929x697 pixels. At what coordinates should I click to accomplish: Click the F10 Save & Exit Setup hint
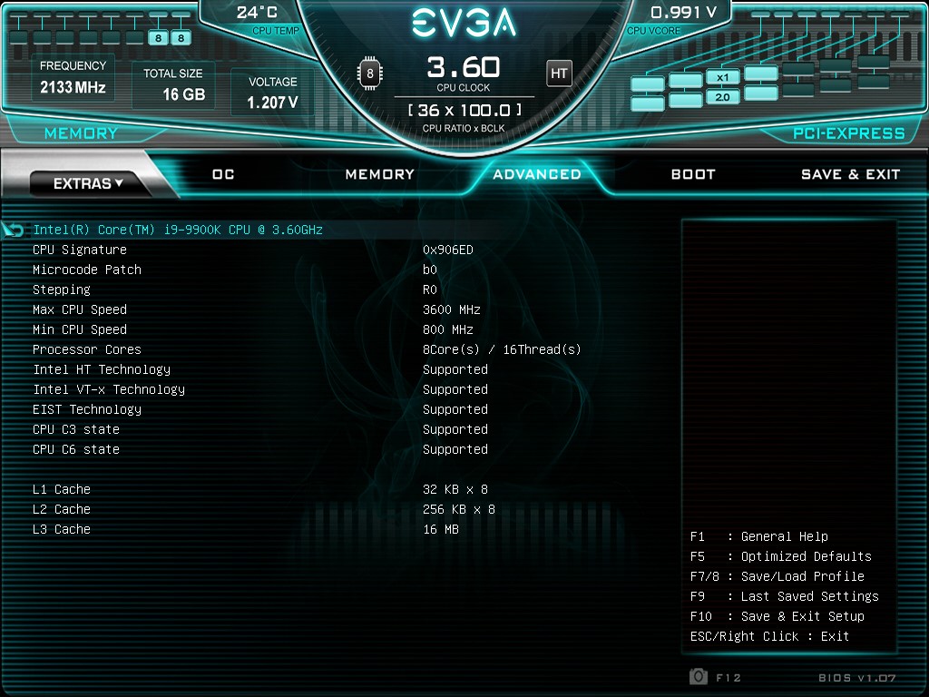(777, 616)
